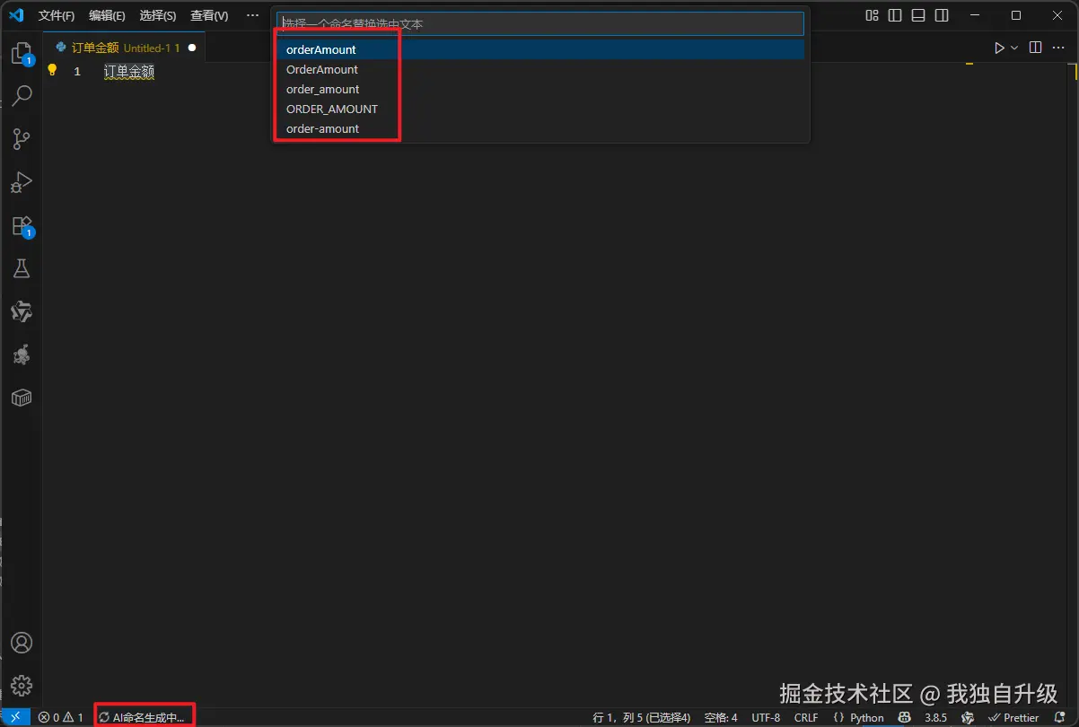Select the order_amount naming suggestion
Image resolution: width=1079 pixels, height=727 pixels.
(x=322, y=89)
